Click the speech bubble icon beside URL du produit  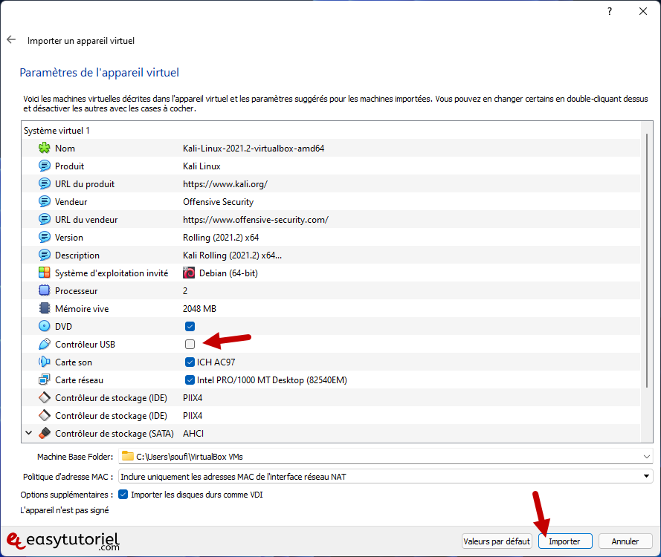click(45, 183)
